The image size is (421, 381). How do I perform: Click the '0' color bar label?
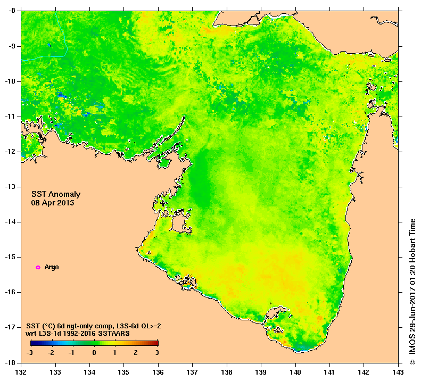(x=94, y=353)
